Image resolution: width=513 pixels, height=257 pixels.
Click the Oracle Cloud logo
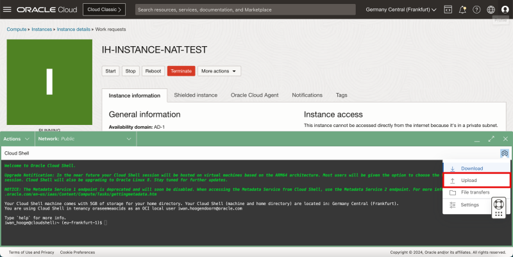coord(47,10)
